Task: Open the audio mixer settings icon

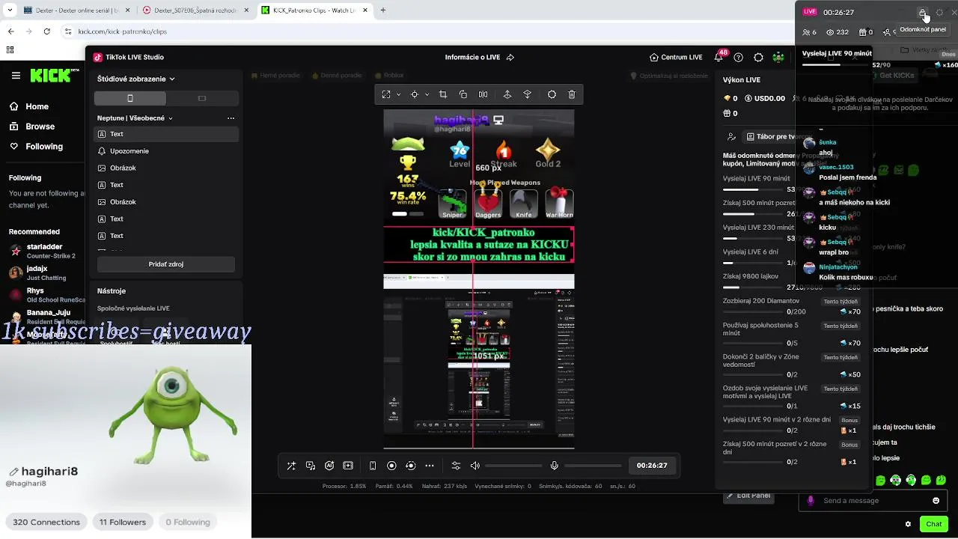Action: (x=456, y=466)
